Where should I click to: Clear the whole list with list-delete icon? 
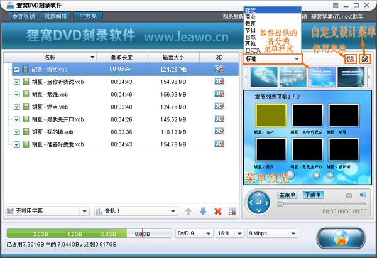(232, 211)
